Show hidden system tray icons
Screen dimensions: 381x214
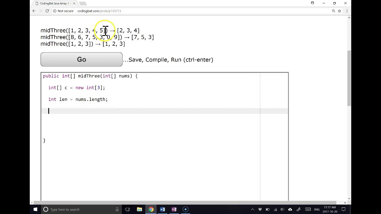tap(252, 210)
